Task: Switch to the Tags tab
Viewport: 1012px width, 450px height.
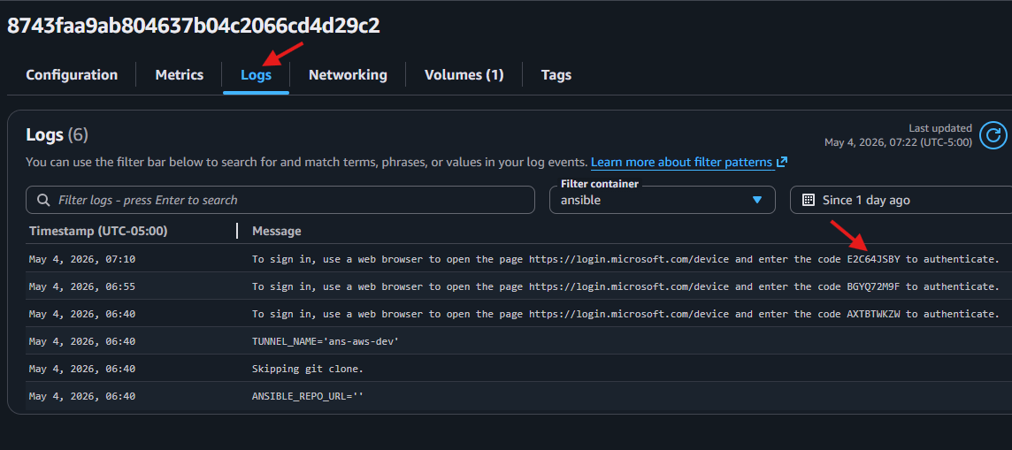Action: 556,75
